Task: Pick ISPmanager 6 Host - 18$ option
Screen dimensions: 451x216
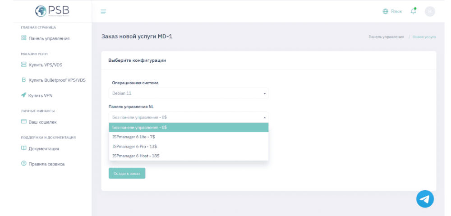Action: click(x=189, y=156)
